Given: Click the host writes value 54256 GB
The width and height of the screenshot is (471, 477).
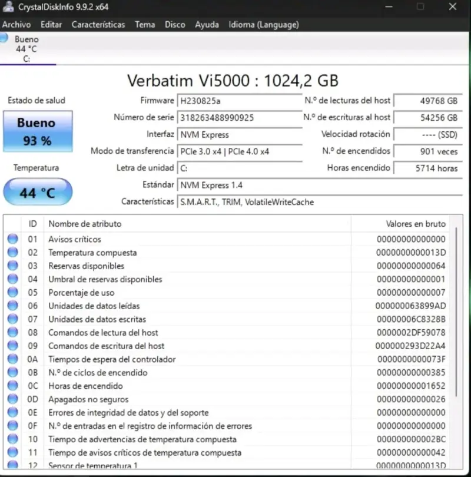Looking at the screenshot, I should 428,118.
